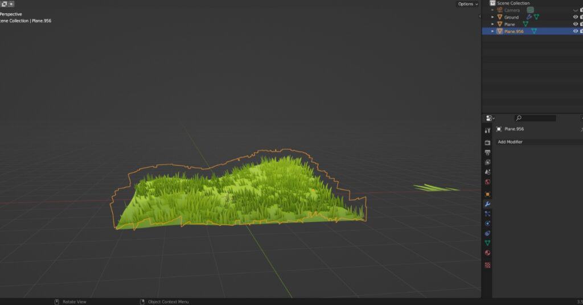This screenshot has height=305, width=583.
Task: Click the Plane mesh data icon in outliner
Action: tap(525, 24)
